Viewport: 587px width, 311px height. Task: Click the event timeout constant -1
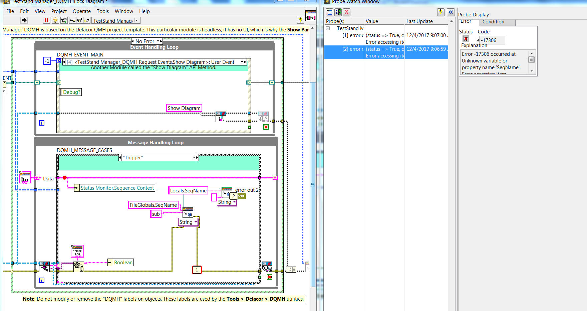[x=47, y=61]
